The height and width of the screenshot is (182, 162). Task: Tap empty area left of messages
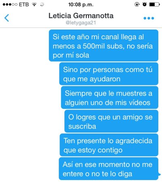coord(24,105)
